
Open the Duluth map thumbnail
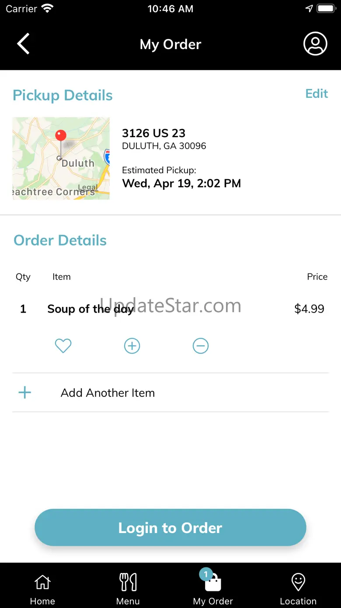61,158
